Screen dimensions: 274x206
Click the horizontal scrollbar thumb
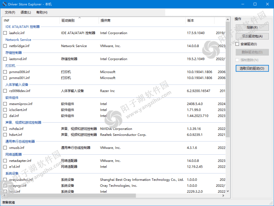point(71,196)
